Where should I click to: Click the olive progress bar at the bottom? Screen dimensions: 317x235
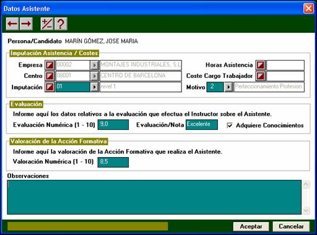click(x=87, y=226)
